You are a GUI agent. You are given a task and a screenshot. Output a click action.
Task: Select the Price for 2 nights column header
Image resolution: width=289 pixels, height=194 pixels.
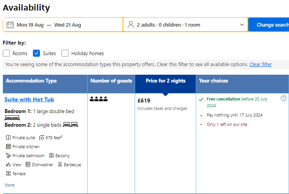coord(165,81)
